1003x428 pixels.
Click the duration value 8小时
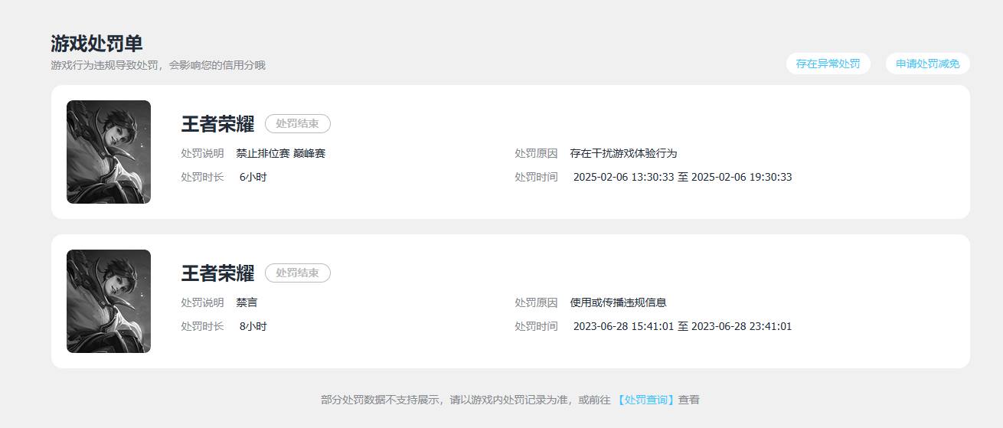pyautogui.click(x=253, y=326)
